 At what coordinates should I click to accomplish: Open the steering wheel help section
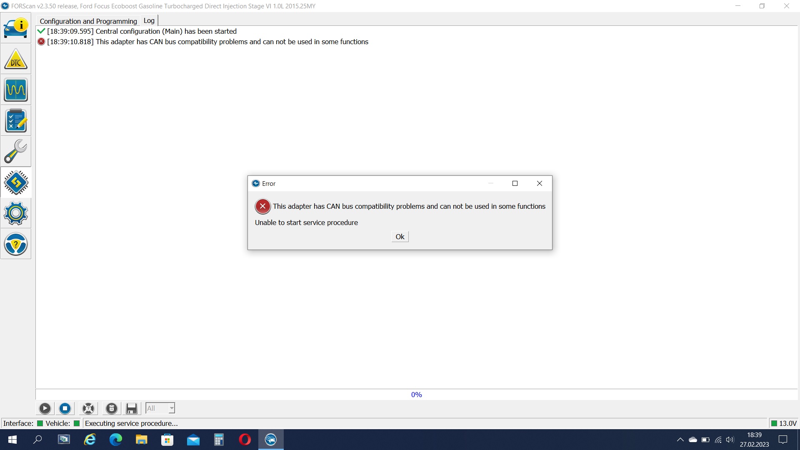(16, 244)
